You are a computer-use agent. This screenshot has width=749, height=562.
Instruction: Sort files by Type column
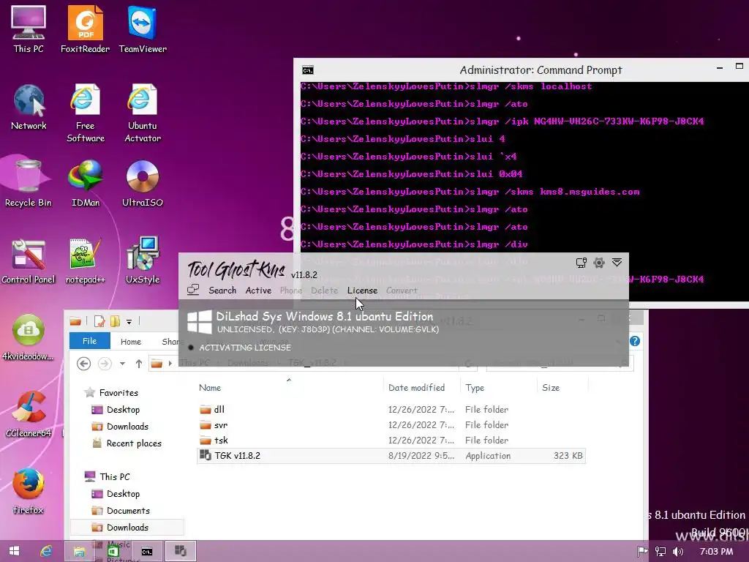[474, 388]
